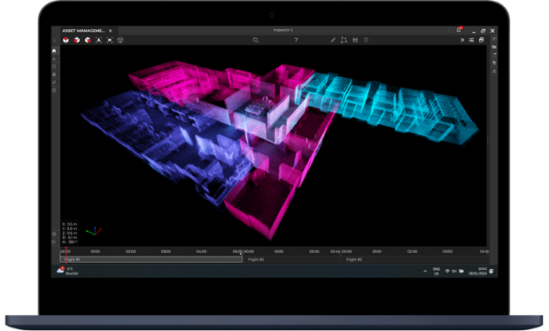Screen dimensions: 549x331
Task: Click the focus frame toolbar icon
Action: [110, 40]
